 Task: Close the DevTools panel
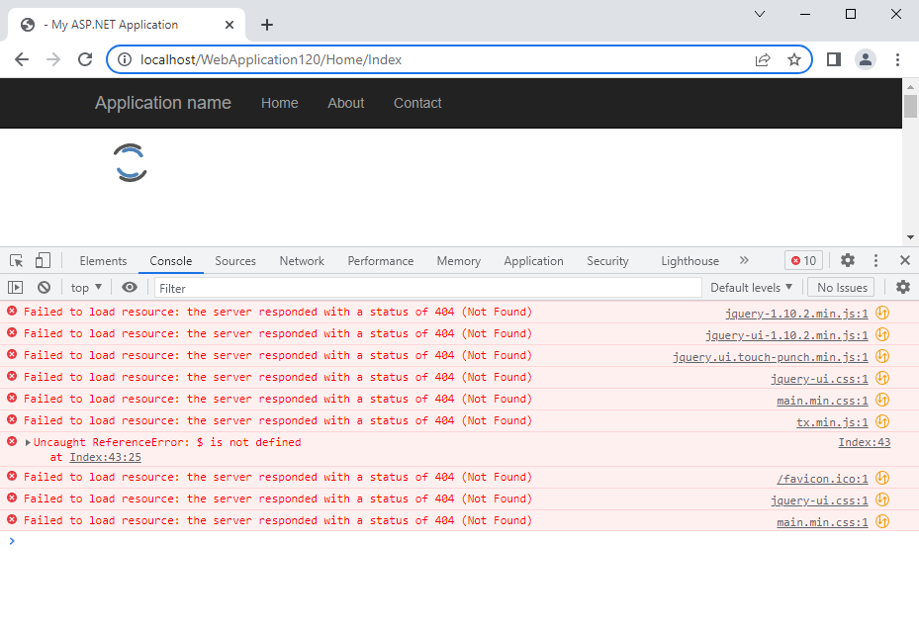point(905,261)
